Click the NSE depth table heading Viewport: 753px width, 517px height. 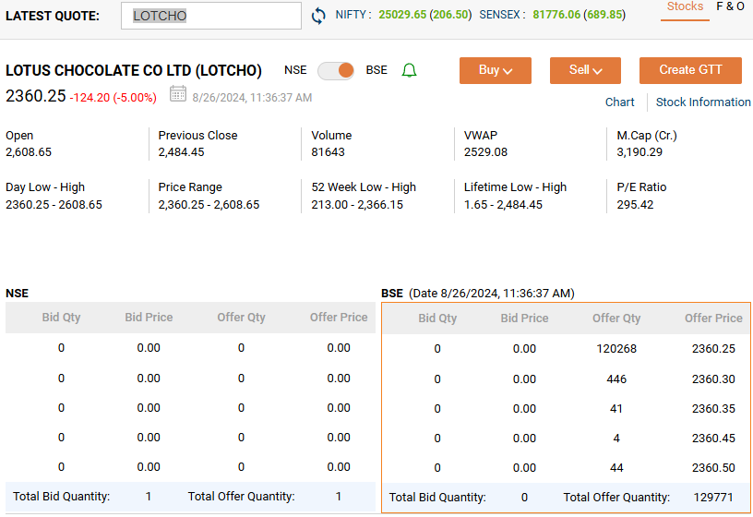(17, 293)
